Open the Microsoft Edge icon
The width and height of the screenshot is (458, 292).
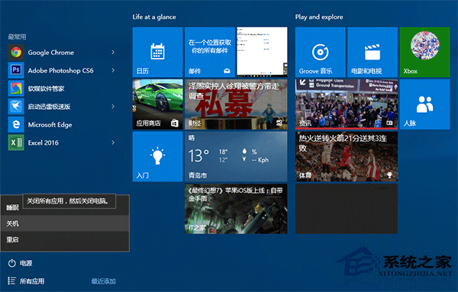pyautogui.click(x=16, y=124)
